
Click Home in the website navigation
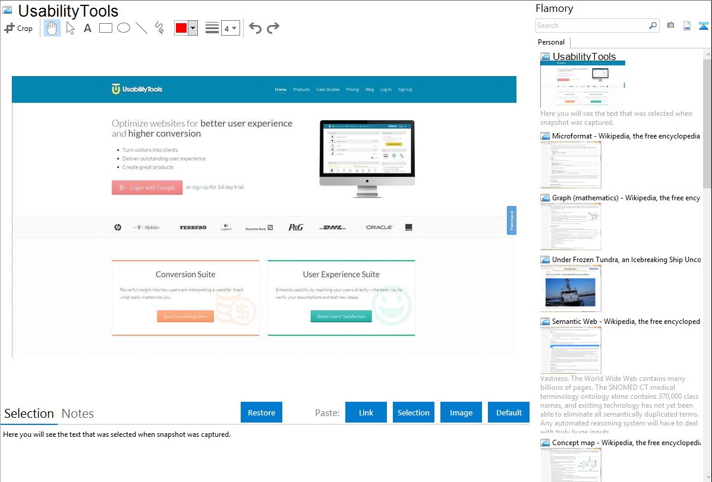point(281,90)
